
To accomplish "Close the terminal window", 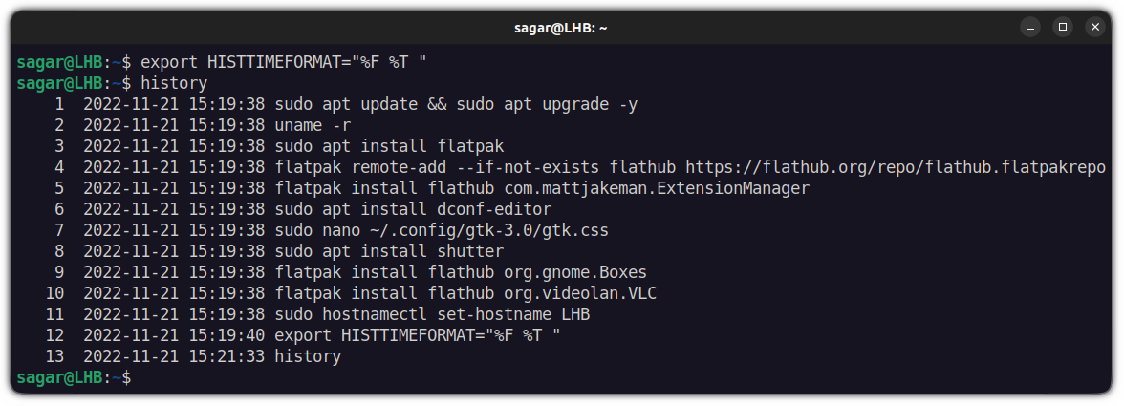I will pos(1093,28).
